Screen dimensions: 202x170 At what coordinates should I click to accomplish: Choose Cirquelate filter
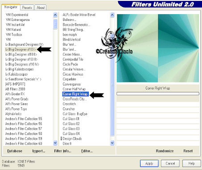pos(69,79)
